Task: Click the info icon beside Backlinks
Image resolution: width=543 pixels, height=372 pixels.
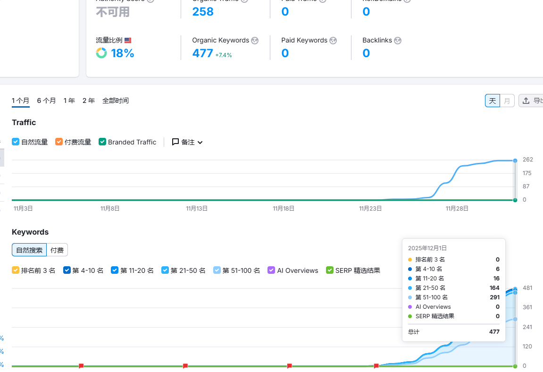Action: coord(398,41)
